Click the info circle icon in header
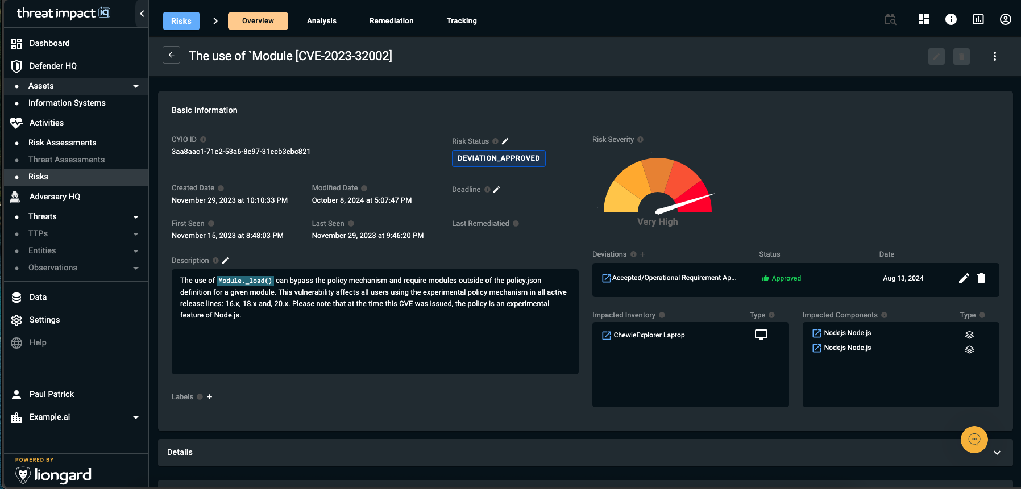Screen dimensions: 1021x489 [x=951, y=19]
